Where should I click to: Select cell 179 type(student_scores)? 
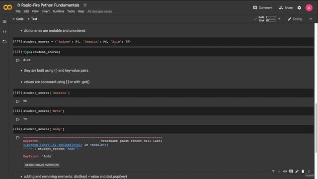coord(163,52)
